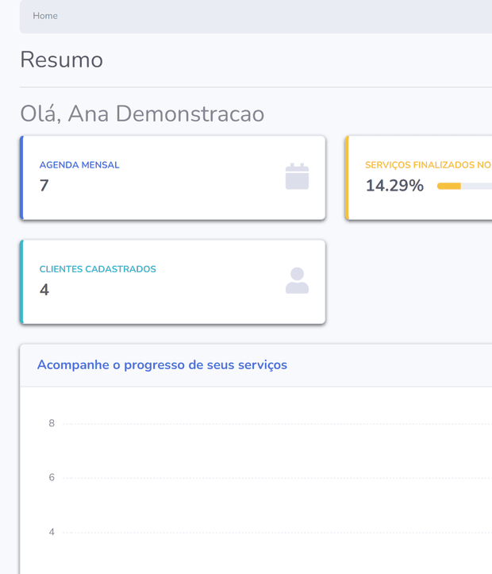Click the Serviços Finalizados card title

[429, 165]
